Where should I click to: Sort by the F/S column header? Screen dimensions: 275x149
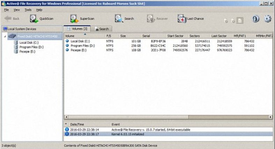(112, 36)
